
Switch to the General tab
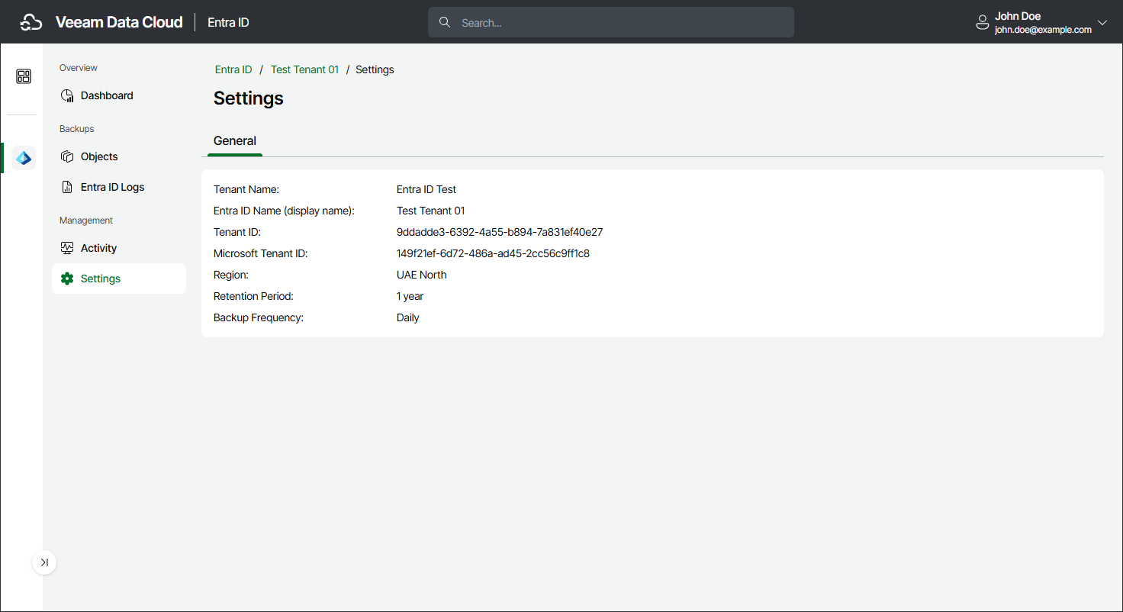[x=235, y=141]
